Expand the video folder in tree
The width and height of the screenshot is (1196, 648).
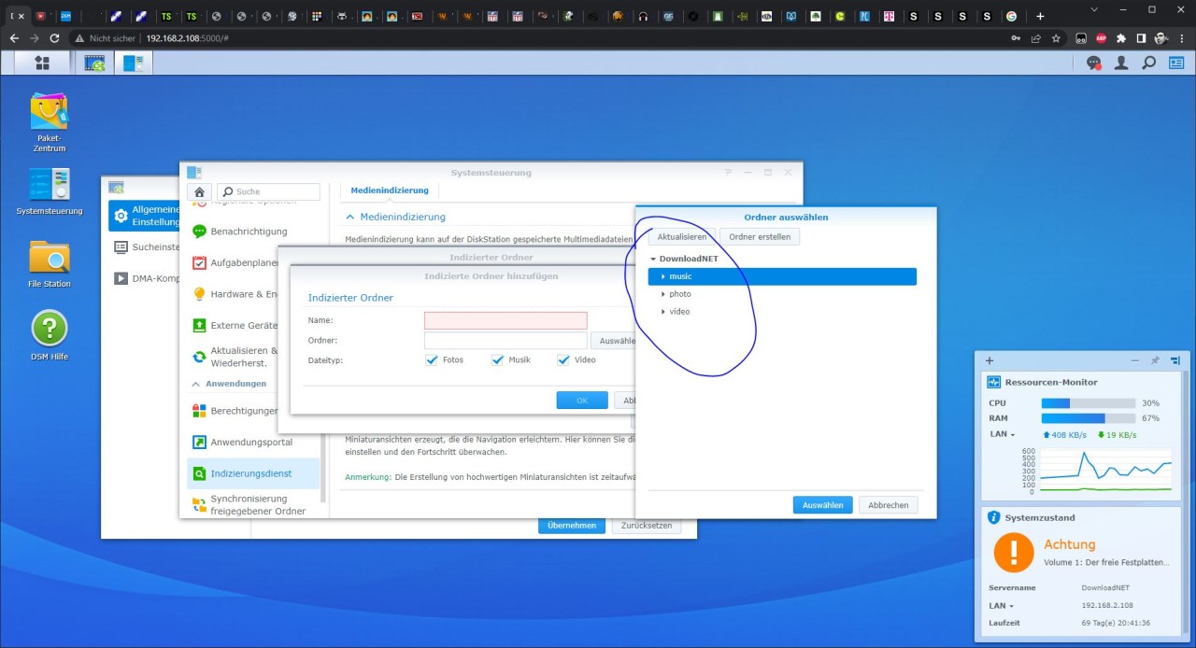point(662,312)
